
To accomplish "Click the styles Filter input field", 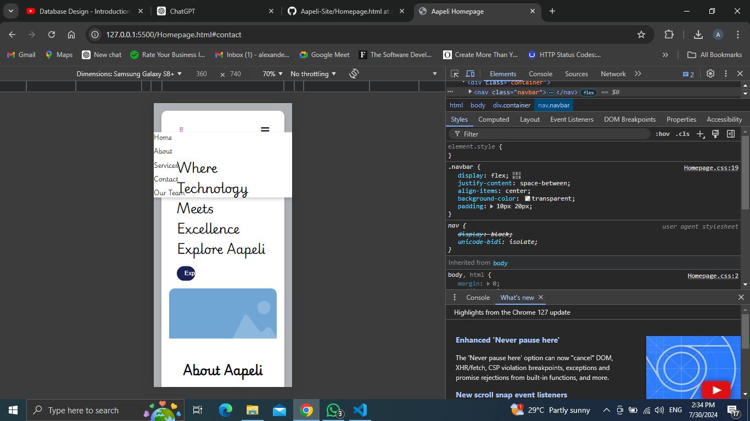I will [549, 134].
